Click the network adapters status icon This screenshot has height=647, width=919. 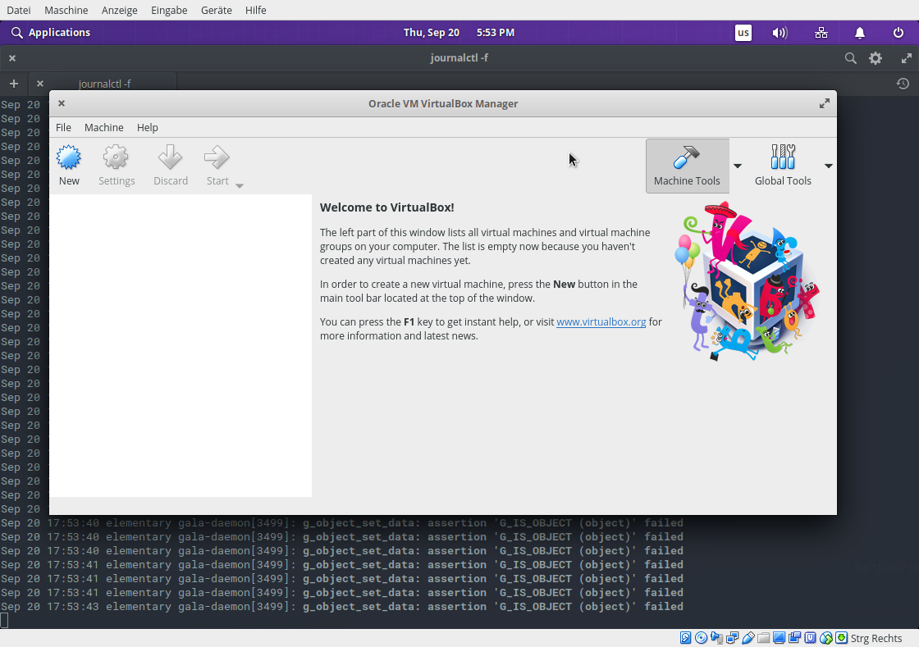click(732, 638)
